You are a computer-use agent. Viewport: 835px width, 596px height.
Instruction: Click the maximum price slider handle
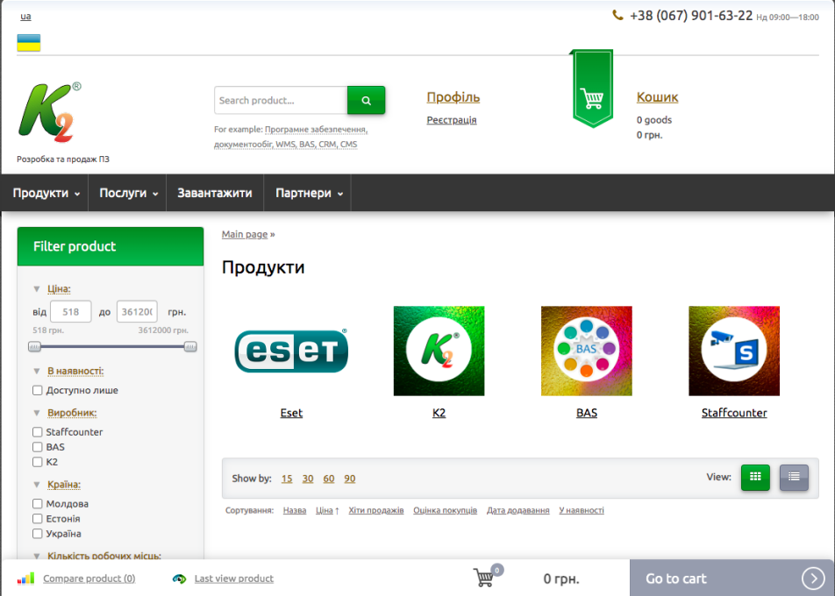(x=190, y=347)
